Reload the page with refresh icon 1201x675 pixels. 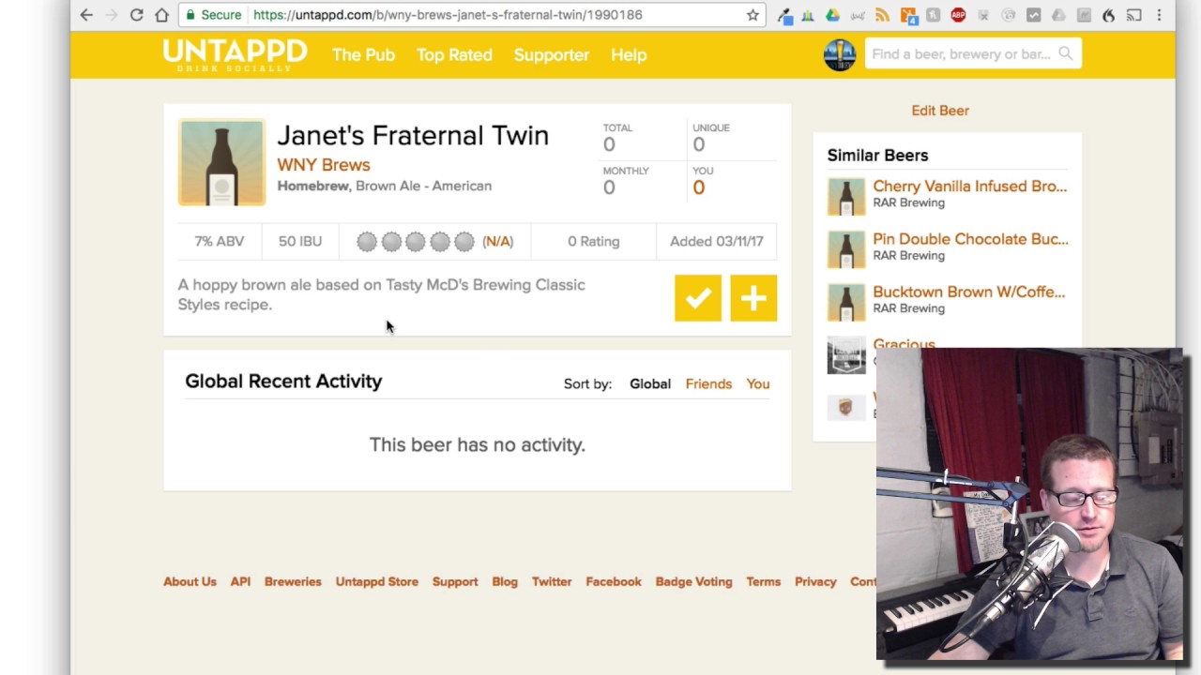[137, 15]
